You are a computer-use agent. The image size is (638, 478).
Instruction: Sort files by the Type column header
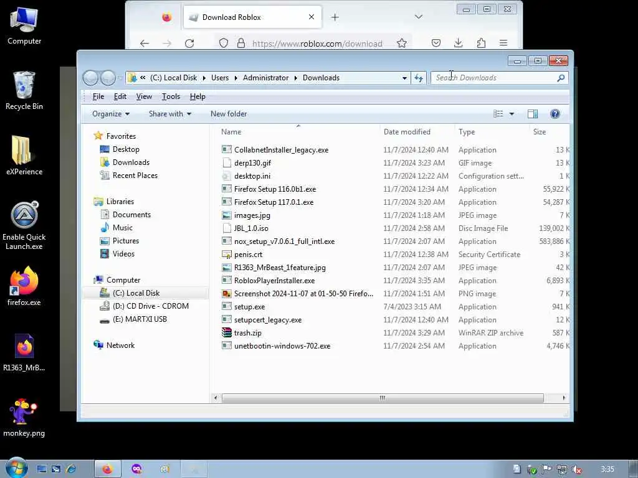[492, 132]
